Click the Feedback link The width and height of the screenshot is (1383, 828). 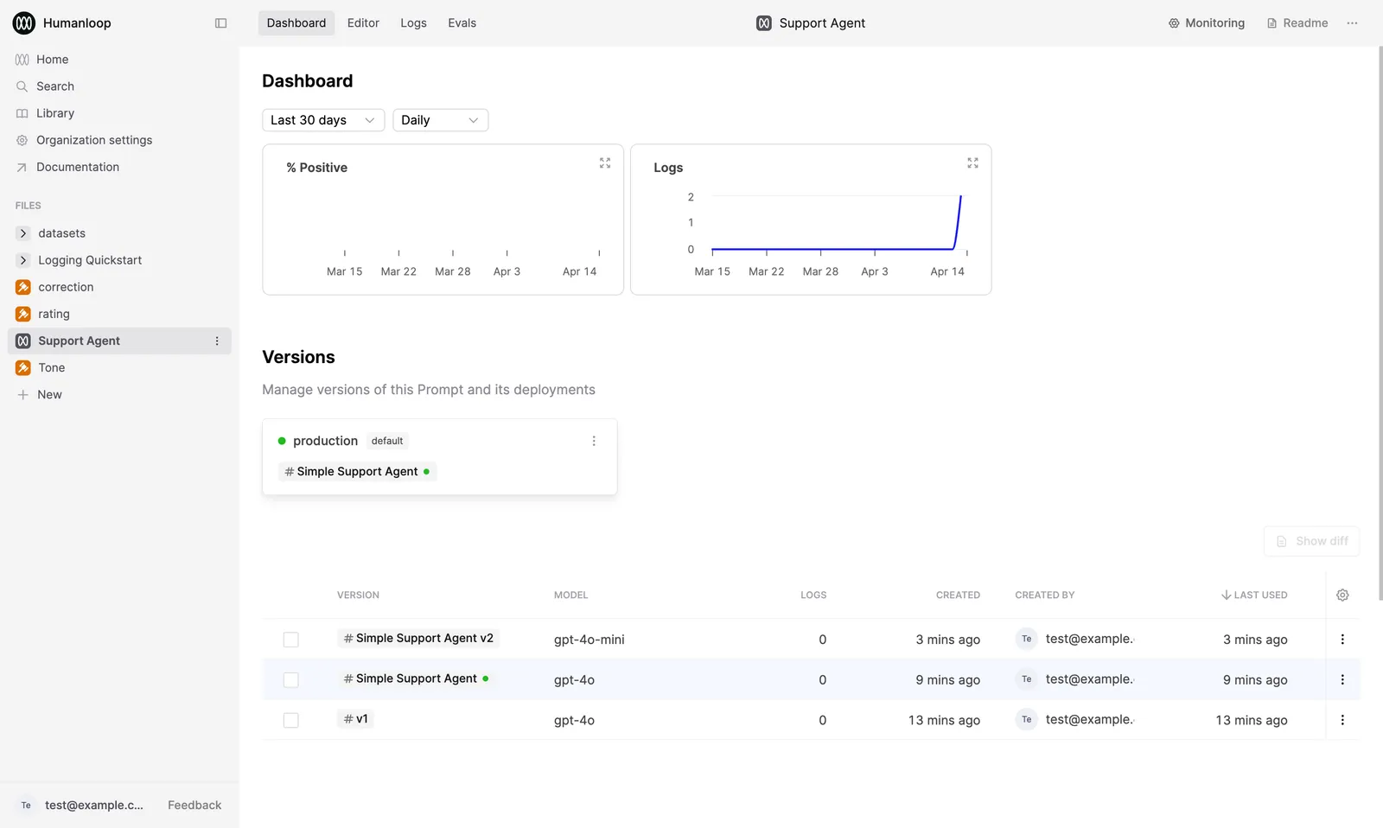(x=194, y=806)
